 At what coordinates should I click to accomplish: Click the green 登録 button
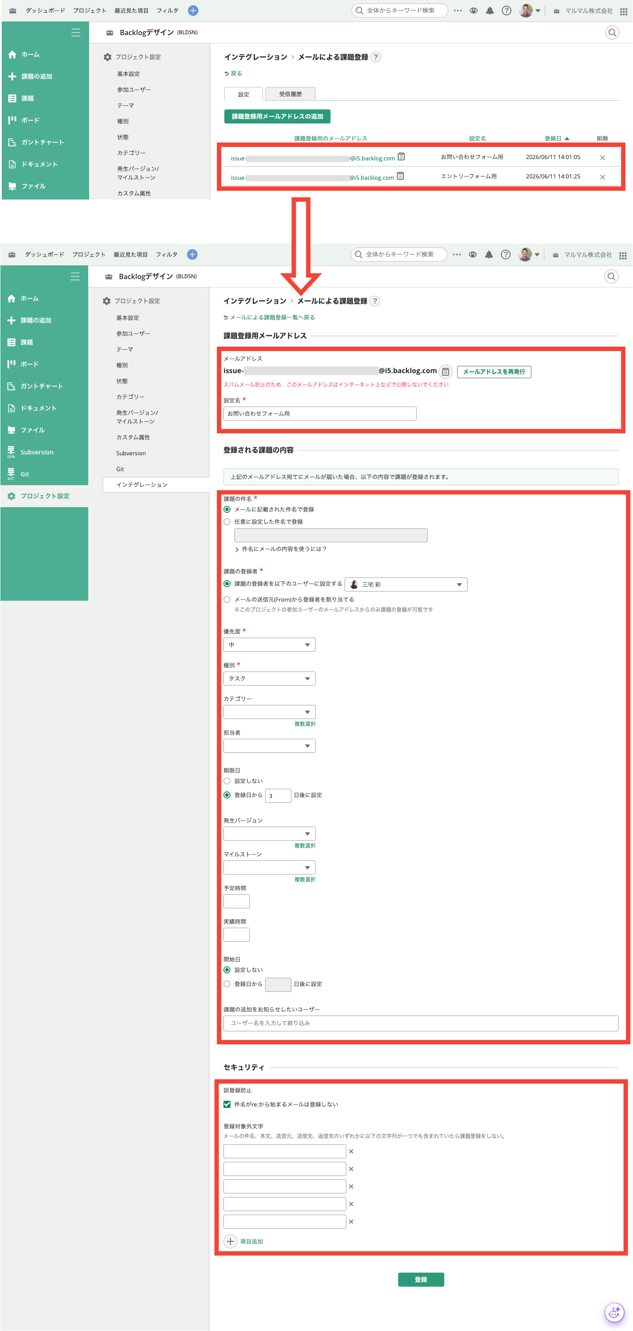421,1279
